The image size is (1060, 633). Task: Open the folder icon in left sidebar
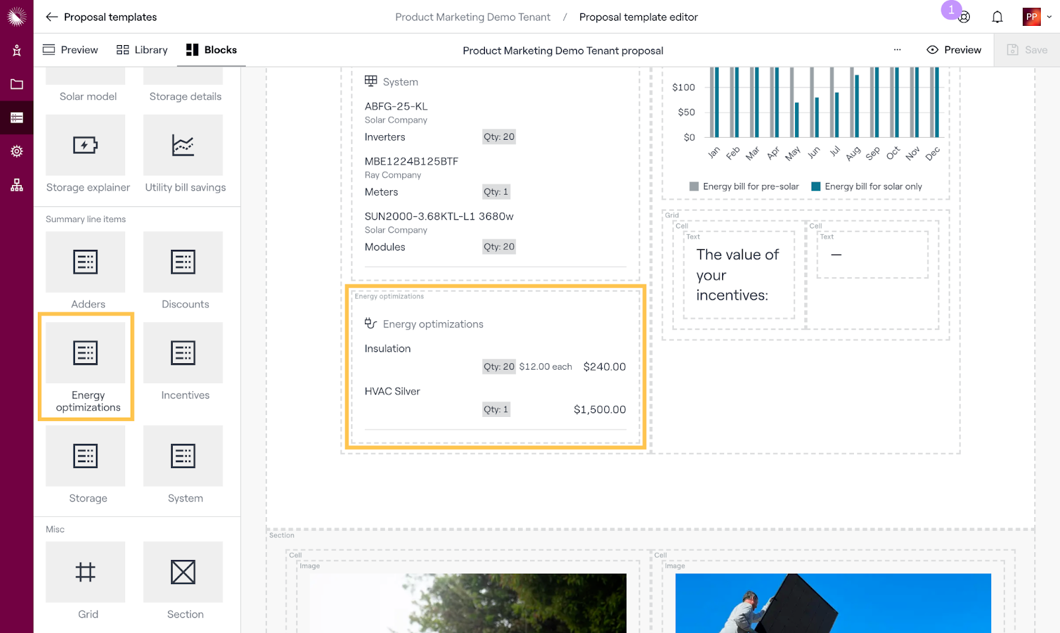pyautogui.click(x=17, y=84)
